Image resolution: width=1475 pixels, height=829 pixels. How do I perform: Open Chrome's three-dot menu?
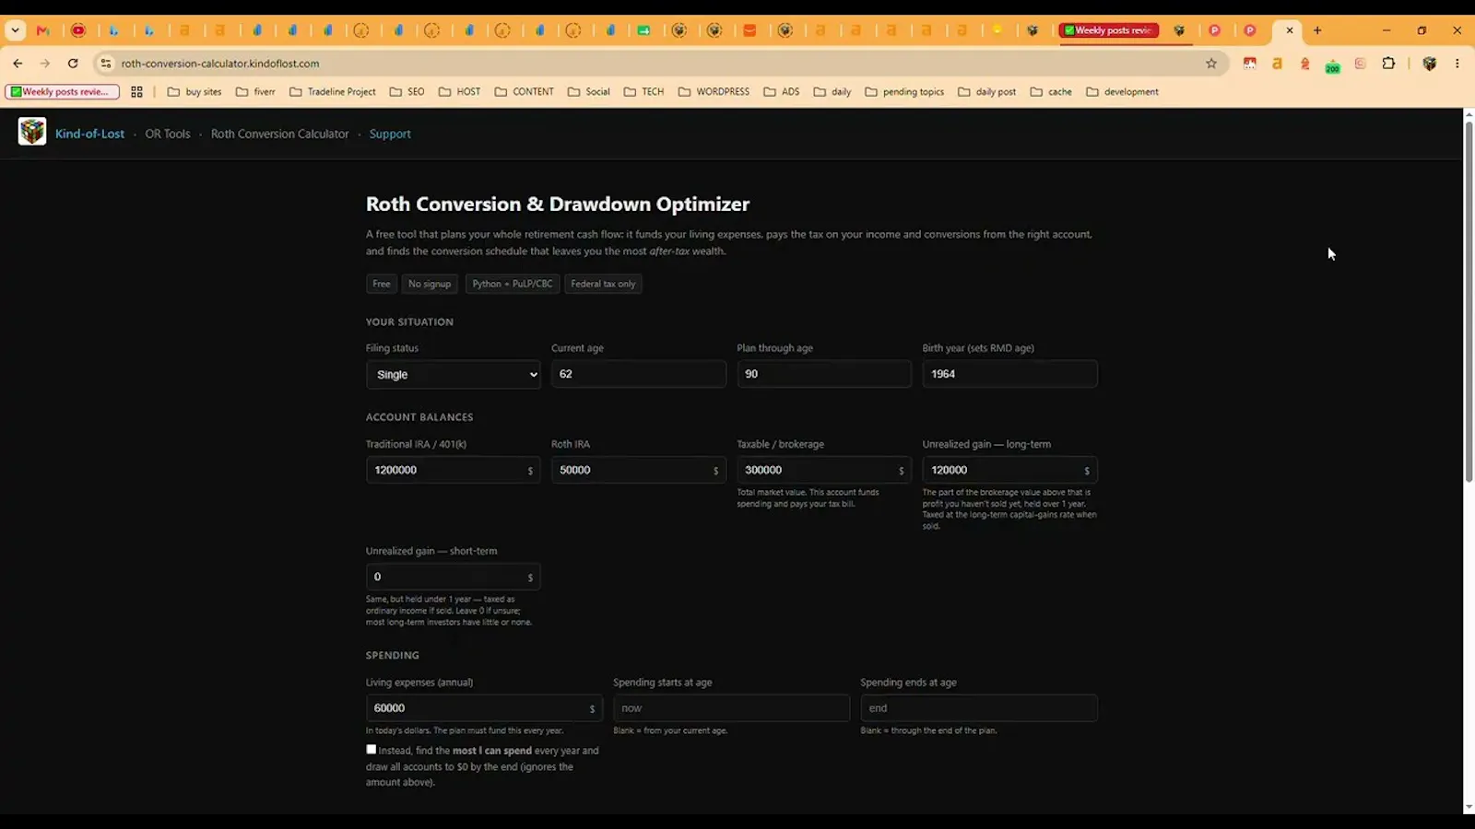[x=1457, y=64]
